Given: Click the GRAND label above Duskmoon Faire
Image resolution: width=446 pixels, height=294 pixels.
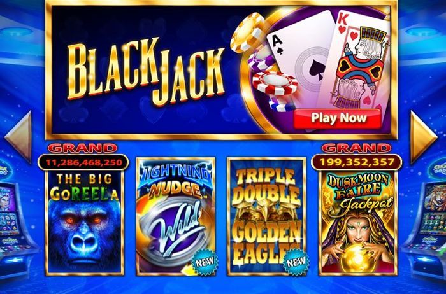Looking at the screenshot, I should [356, 148].
